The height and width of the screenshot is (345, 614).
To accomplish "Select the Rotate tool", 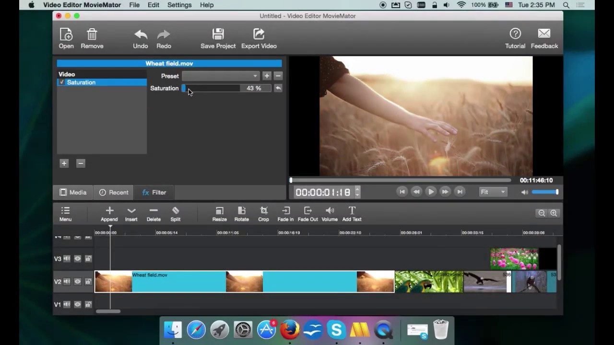I will [x=241, y=213].
